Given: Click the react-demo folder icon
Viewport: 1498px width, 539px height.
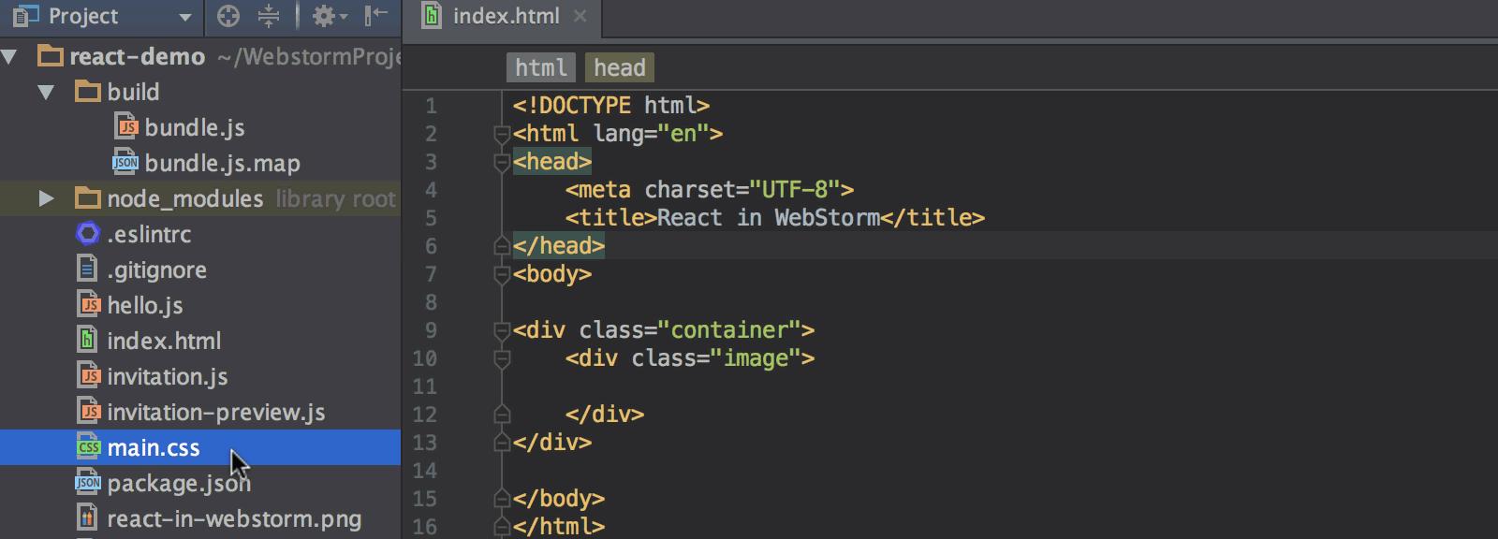Looking at the screenshot, I should (51, 56).
